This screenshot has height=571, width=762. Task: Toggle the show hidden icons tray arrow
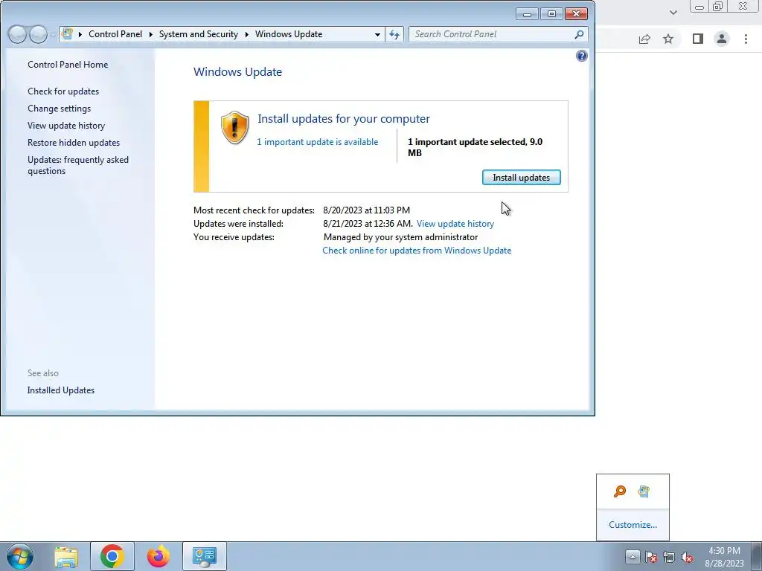pos(633,556)
